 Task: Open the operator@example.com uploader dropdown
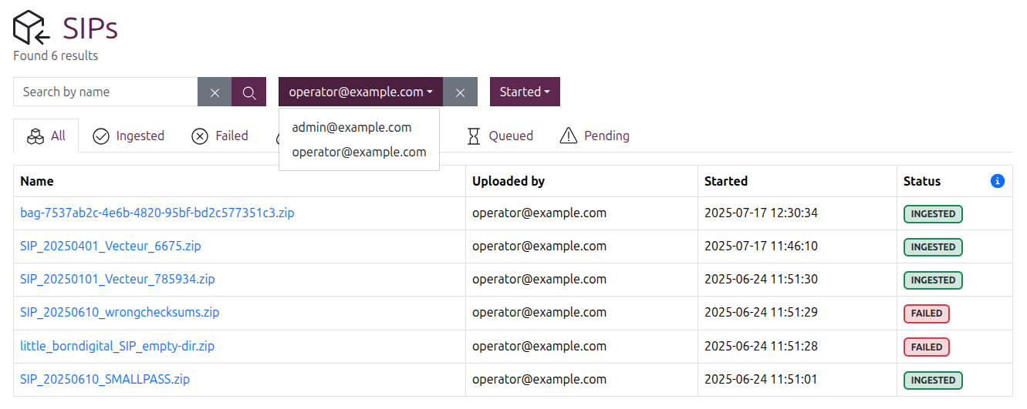pos(360,92)
